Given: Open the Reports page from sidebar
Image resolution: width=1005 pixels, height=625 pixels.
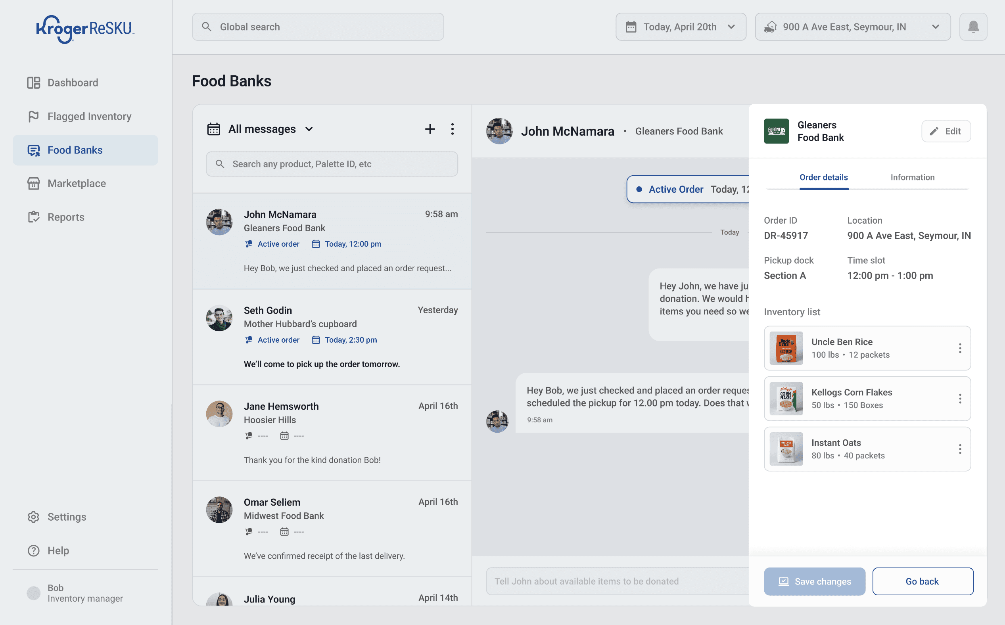Looking at the screenshot, I should [x=66, y=217].
